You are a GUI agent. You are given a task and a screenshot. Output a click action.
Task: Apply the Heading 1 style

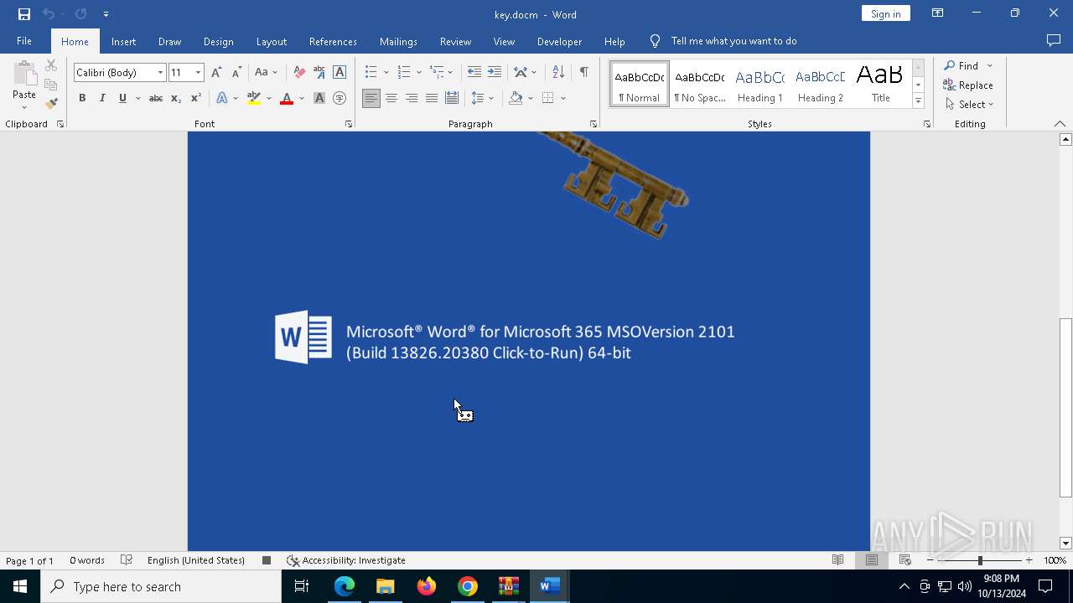760,85
